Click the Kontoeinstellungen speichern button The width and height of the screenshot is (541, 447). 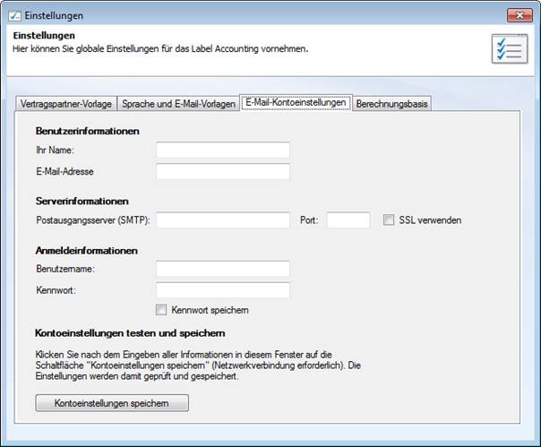point(112,403)
